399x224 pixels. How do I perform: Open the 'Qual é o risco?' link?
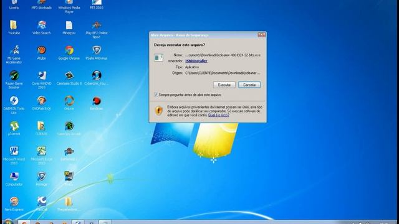click(219, 115)
